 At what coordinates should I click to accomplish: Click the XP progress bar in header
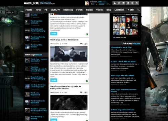(102, 4)
